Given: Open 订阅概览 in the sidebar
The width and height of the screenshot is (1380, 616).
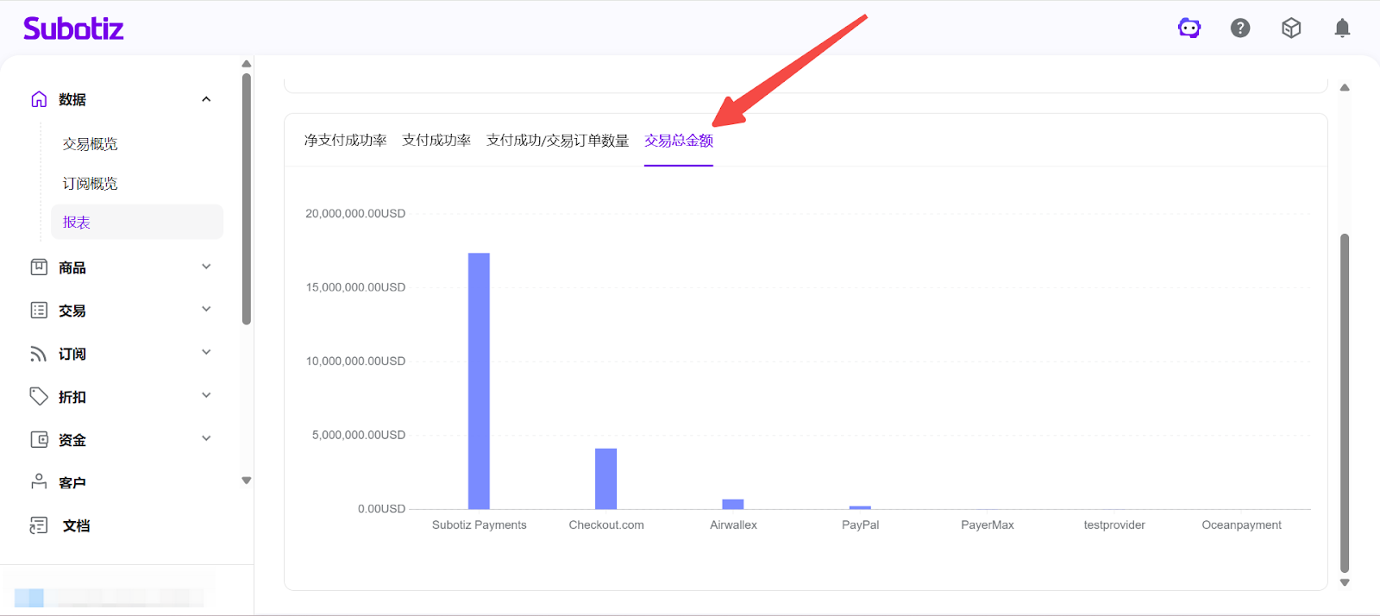Looking at the screenshot, I should pyautogui.click(x=90, y=184).
